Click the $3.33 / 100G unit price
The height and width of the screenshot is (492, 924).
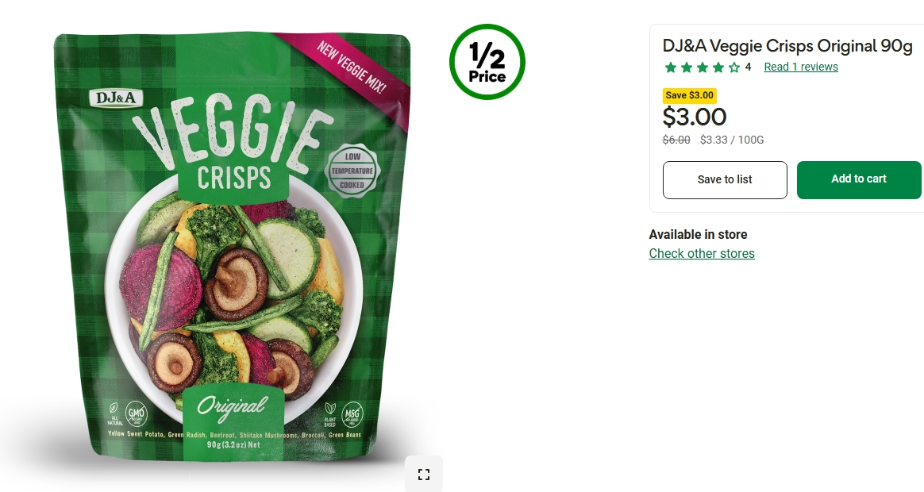(731, 140)
